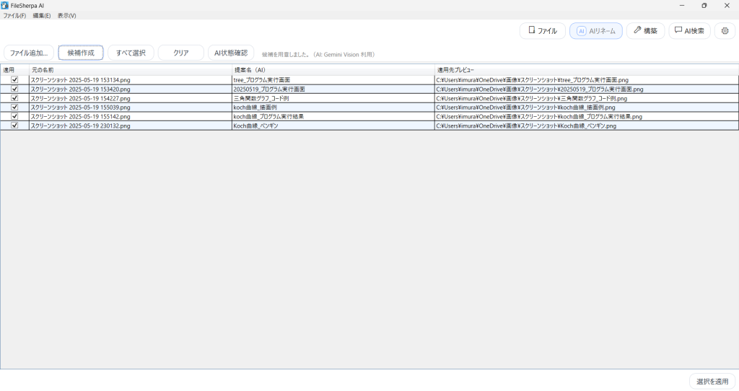This screenshot has height=391, width=739.
Task: Select the AIリネーム mode button
Action: (x=595, y=31)
